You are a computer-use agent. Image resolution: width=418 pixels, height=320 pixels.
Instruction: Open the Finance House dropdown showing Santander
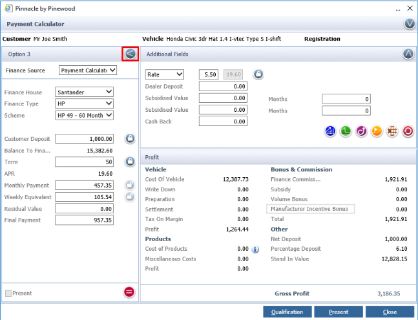[x=84, y=92]
